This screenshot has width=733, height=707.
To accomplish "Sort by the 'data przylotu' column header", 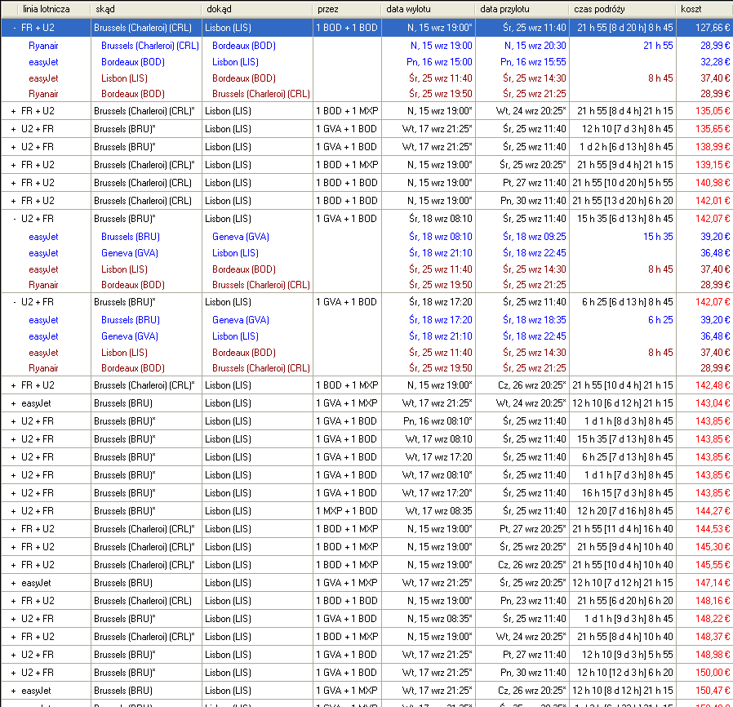I will pos(522,9).
